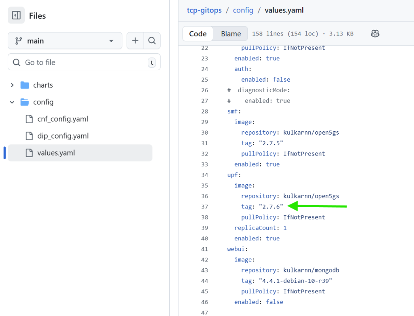414x316 pixels.
Task: Collapse the file tree side panel icon
Action: [16, 16]
